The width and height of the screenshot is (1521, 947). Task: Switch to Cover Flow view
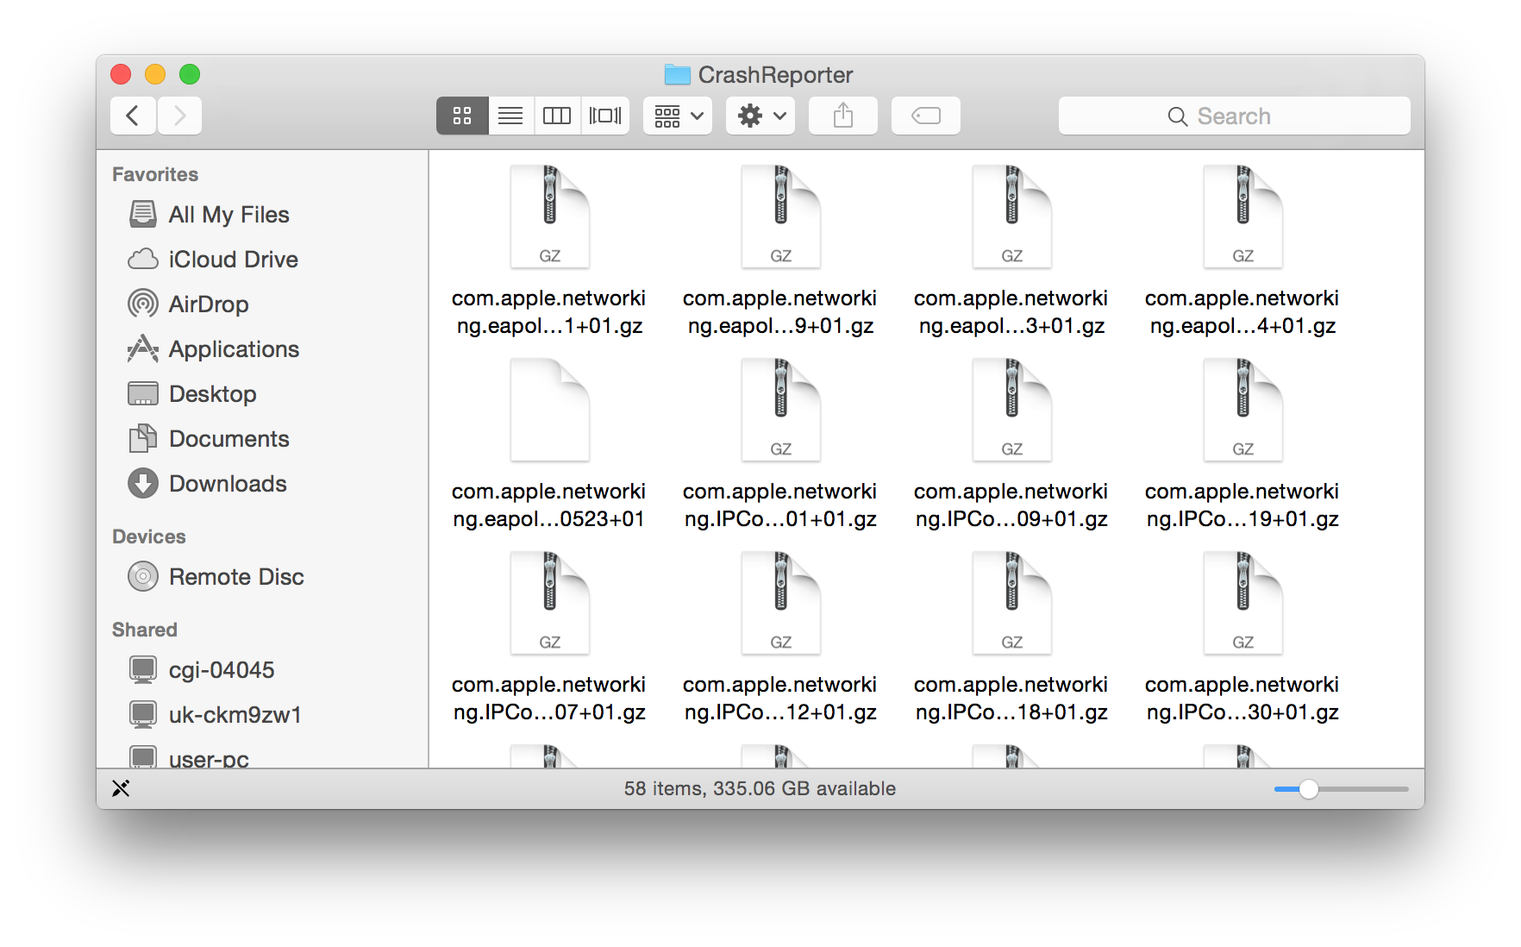(x=605, y=116)
